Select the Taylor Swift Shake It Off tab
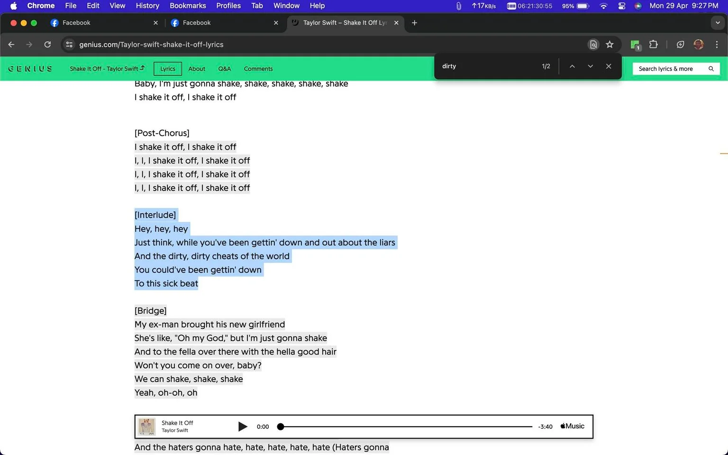 345,23
